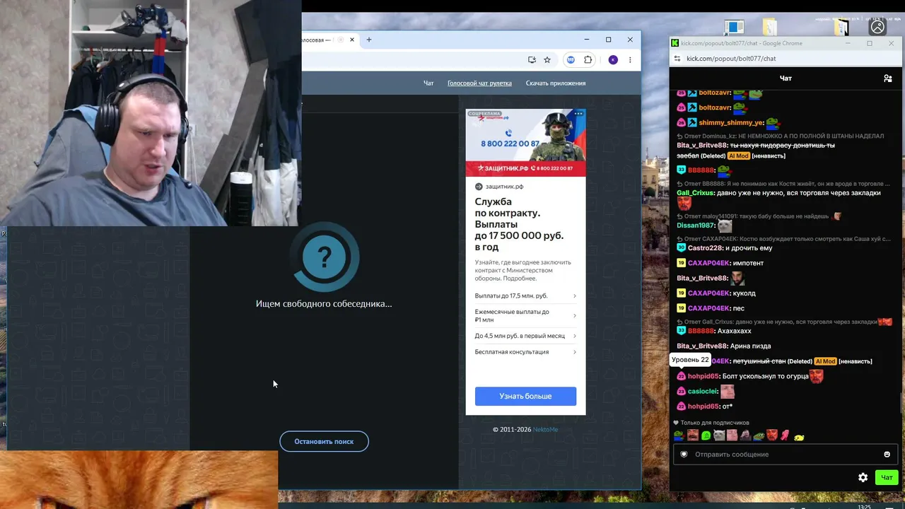Open the Chrome profile avatar K
The width and height of the screenshot is (905, 509).
pos(613,60)
